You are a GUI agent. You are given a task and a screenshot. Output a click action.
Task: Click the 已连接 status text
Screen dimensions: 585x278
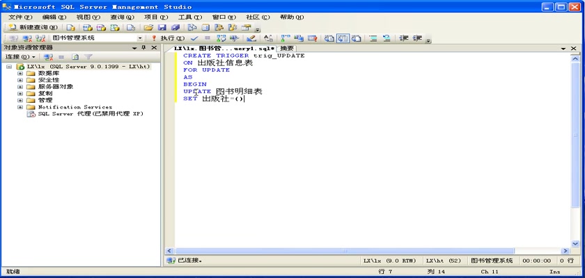(189, 261)
